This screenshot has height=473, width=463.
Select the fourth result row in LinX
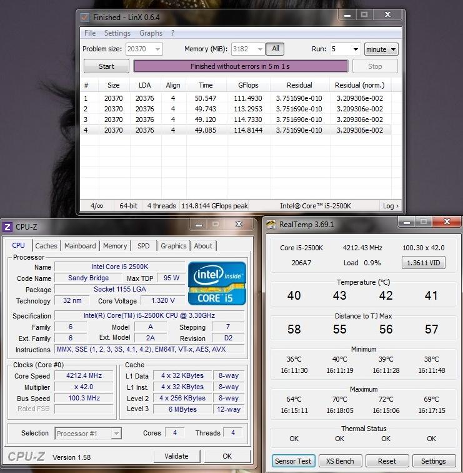point(236,130)
